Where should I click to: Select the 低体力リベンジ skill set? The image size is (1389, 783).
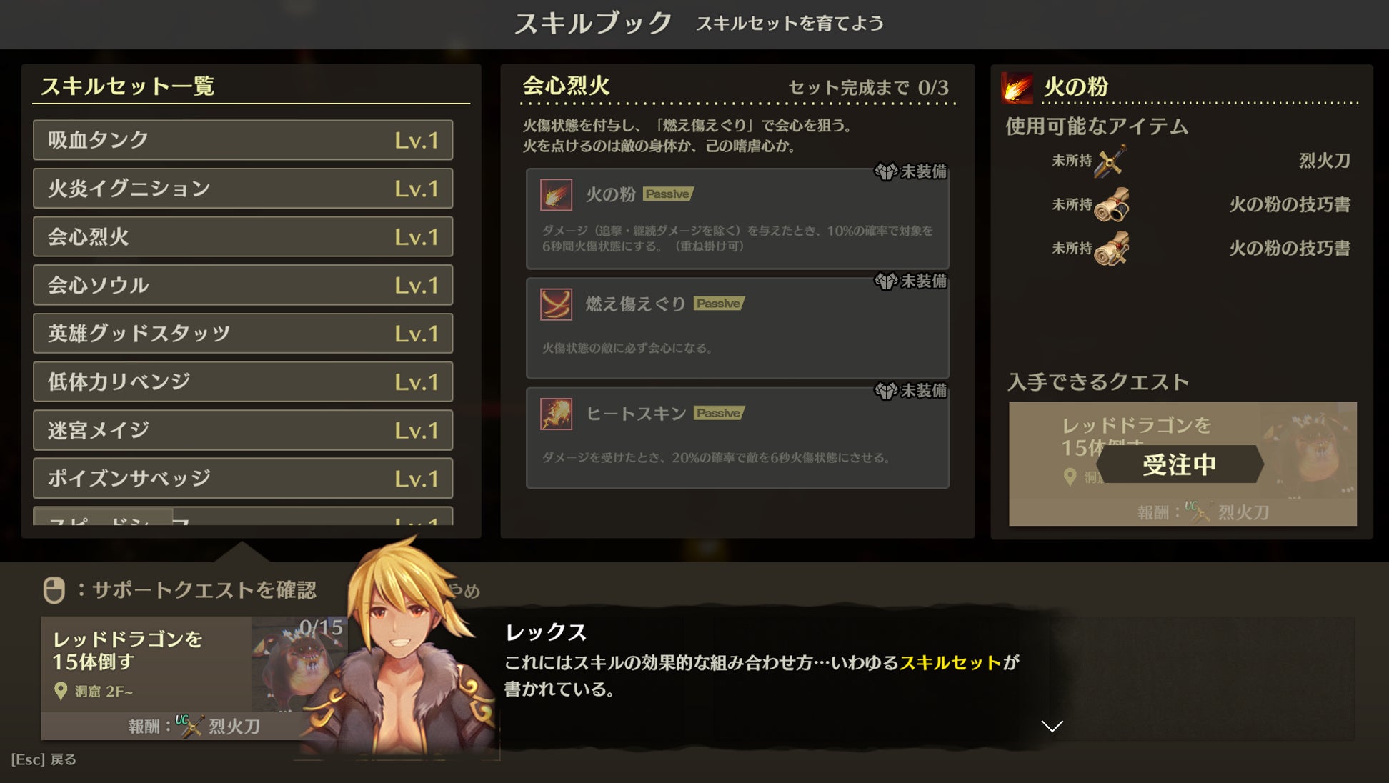[x=243, y=381]
